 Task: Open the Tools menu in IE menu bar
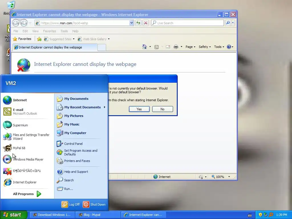[x=64, y=31]
